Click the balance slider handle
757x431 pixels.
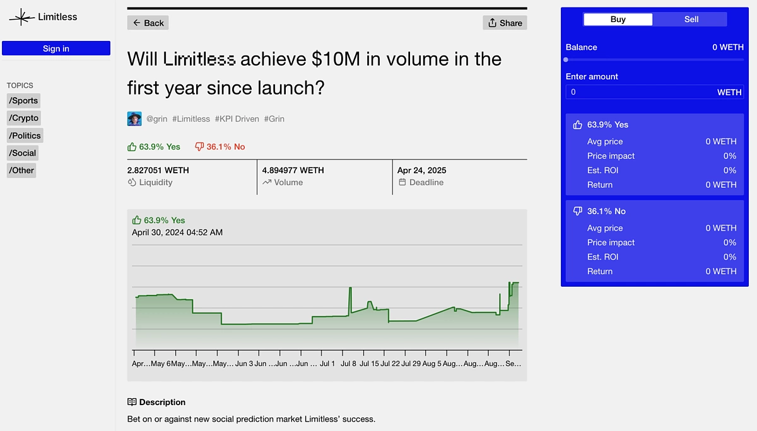coord(566,60)
